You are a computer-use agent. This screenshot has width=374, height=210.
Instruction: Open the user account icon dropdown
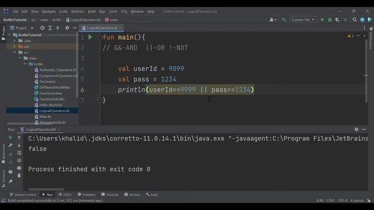tap(273, 20)
